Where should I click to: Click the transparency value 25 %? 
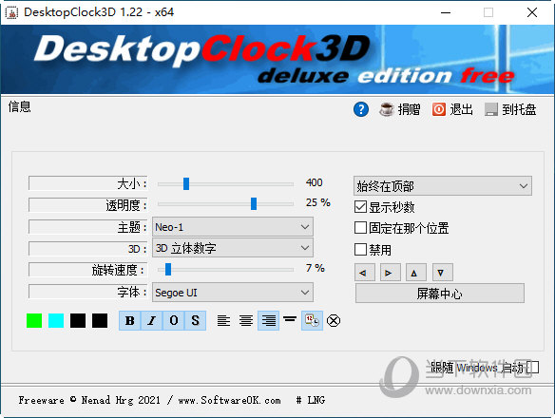[317, 202]
